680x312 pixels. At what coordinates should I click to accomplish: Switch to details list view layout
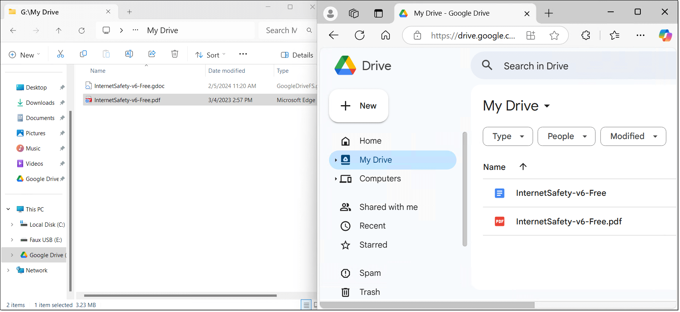point(306,305)
